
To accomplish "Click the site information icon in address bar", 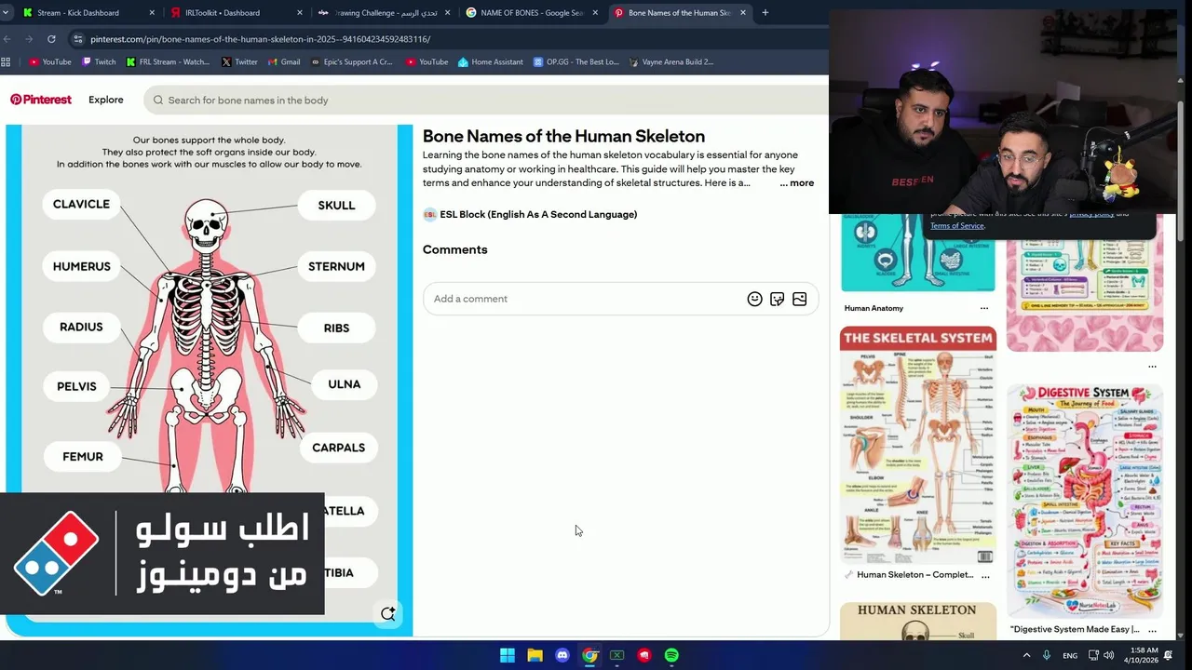I will click(x=78, y=39).
